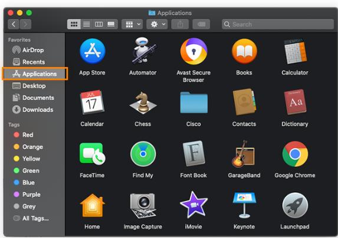Choose the Blue tag
Image resolution: width=338 pixels, height=238 pixels.
point(34,183)
